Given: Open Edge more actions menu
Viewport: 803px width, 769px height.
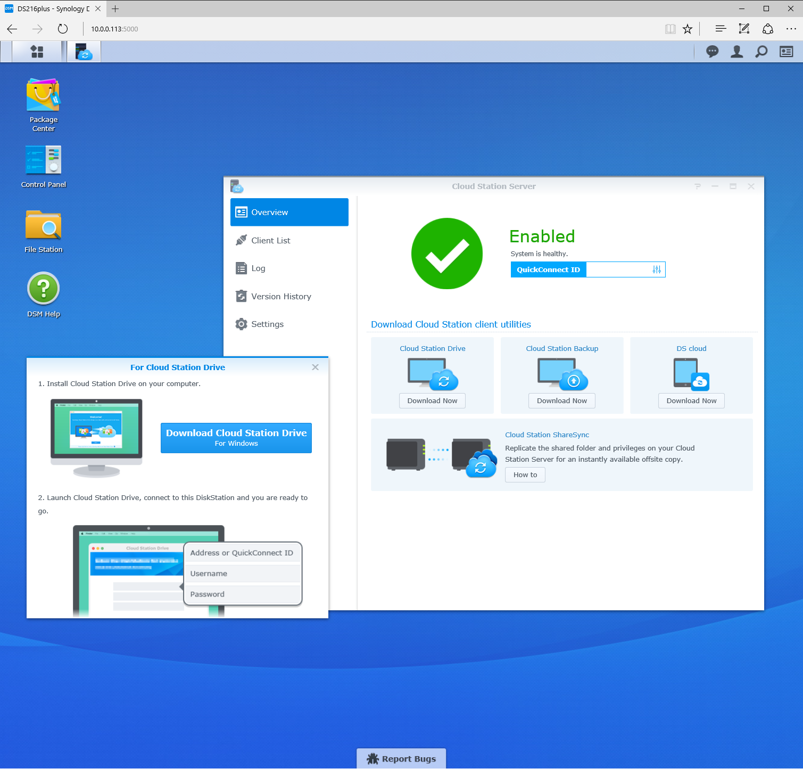Looking at the screenshot, I should (791, 29).
